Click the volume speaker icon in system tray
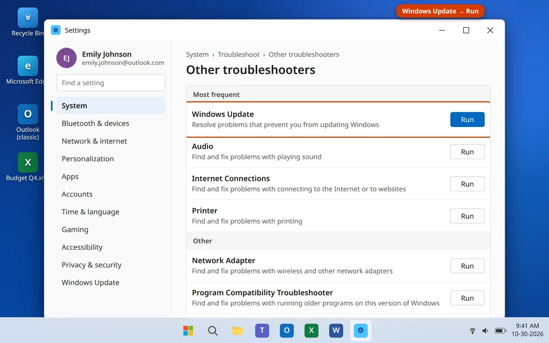 [x=485, y=330]
